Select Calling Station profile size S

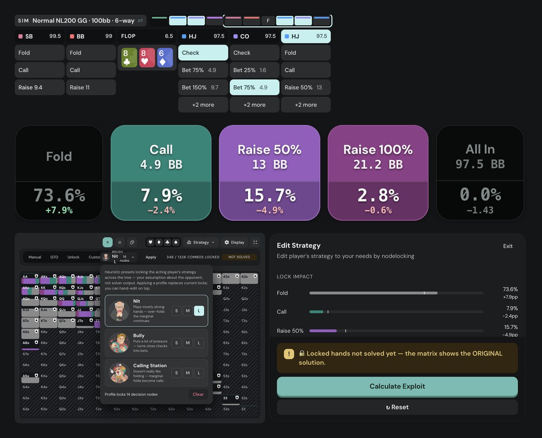click(177, 373)
